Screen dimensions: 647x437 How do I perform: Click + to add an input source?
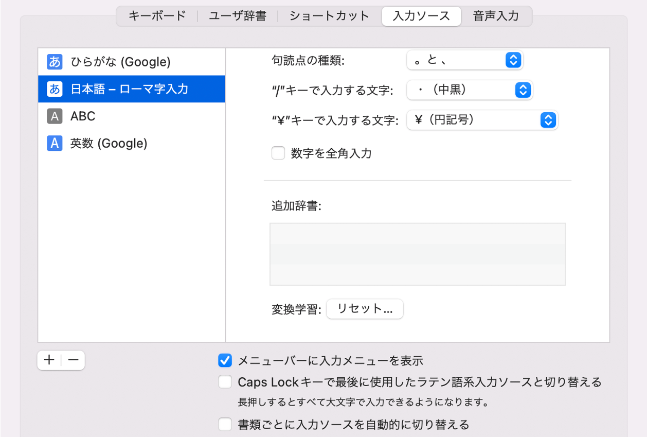coord(48,360)
